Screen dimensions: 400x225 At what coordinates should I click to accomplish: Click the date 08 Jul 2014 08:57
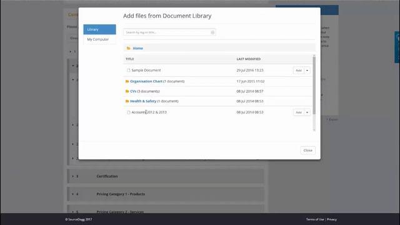(250, 91)
